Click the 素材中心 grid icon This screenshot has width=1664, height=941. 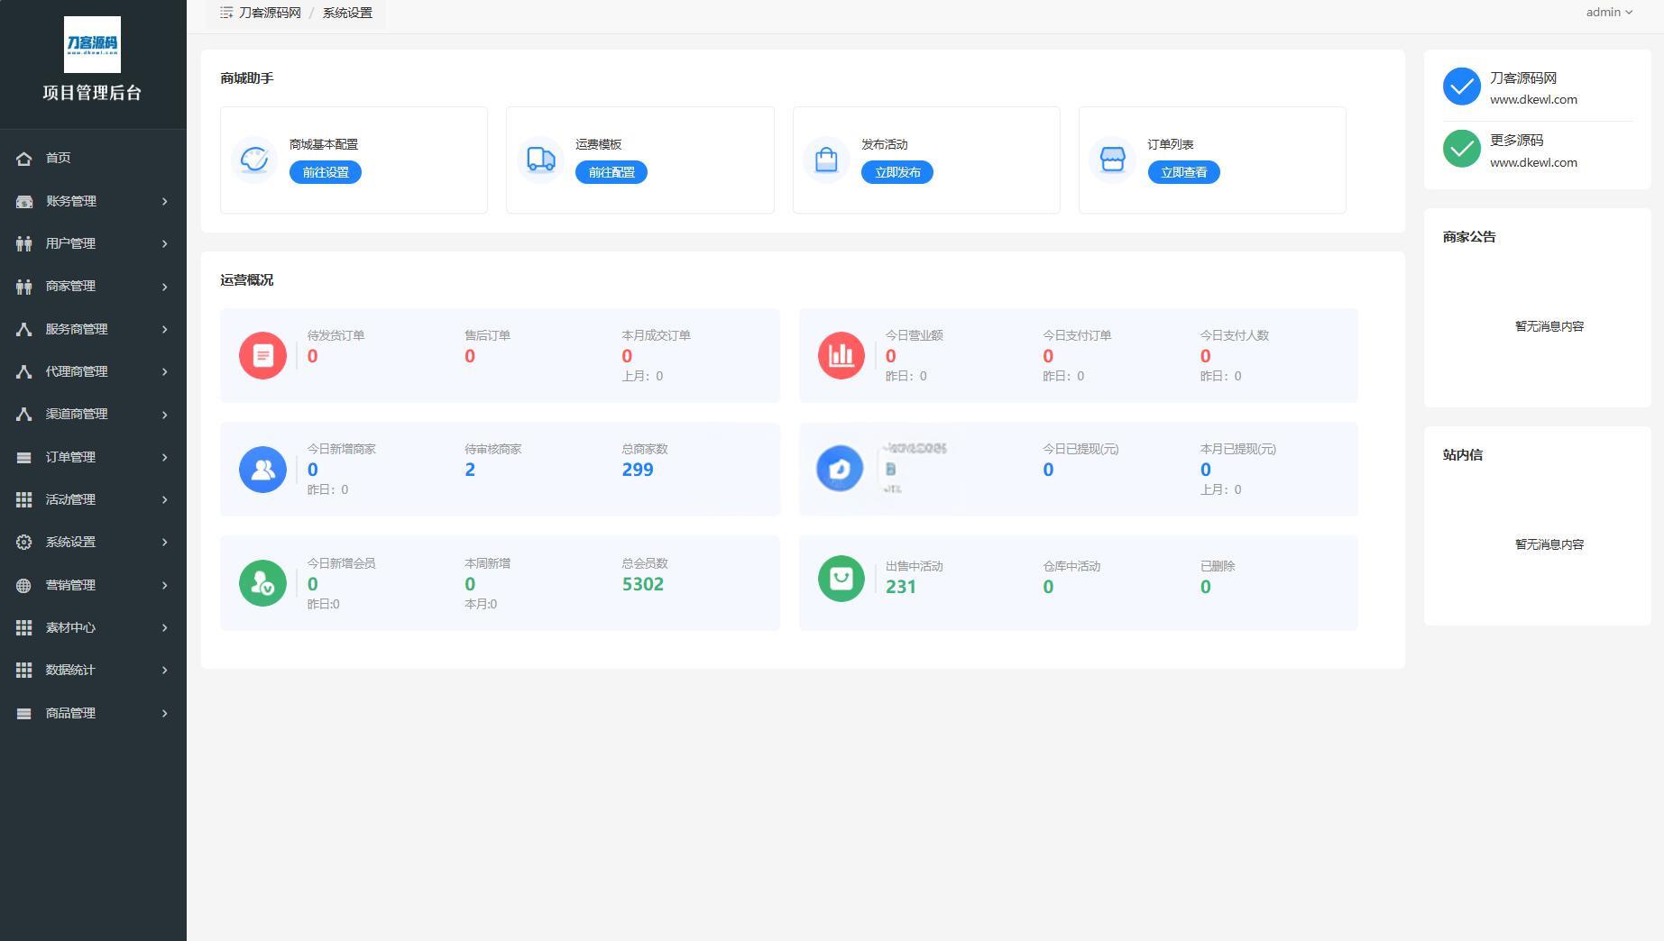[24, 627]
